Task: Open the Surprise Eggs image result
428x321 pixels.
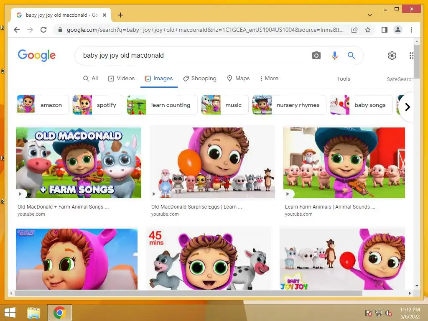Action: (212, 163)
